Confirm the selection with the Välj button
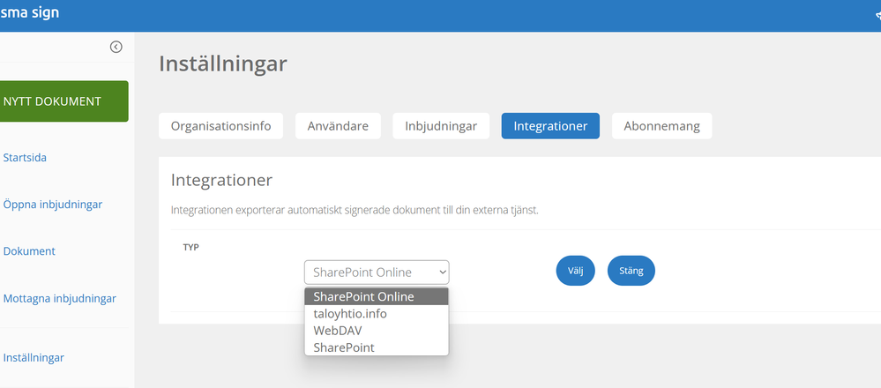 (x=575, y=271)
